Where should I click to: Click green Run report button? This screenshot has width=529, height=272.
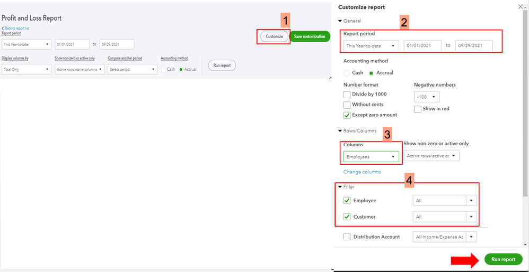coord(503,259)
